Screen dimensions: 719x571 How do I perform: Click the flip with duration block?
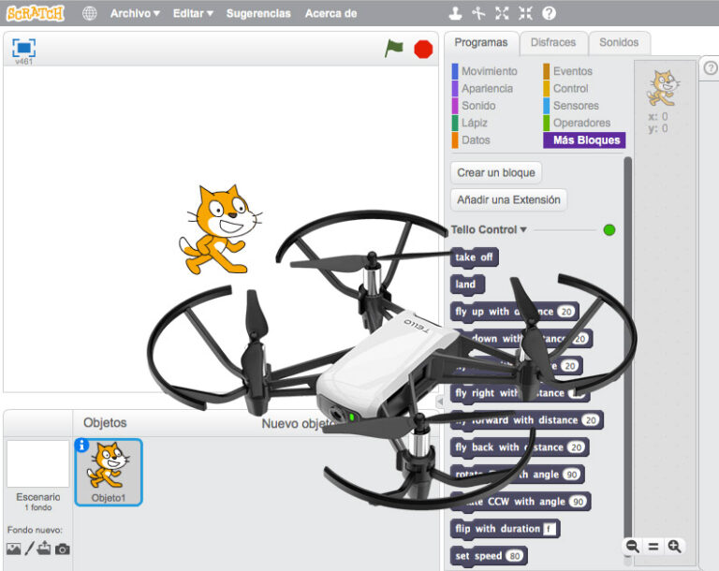(506, 529)
